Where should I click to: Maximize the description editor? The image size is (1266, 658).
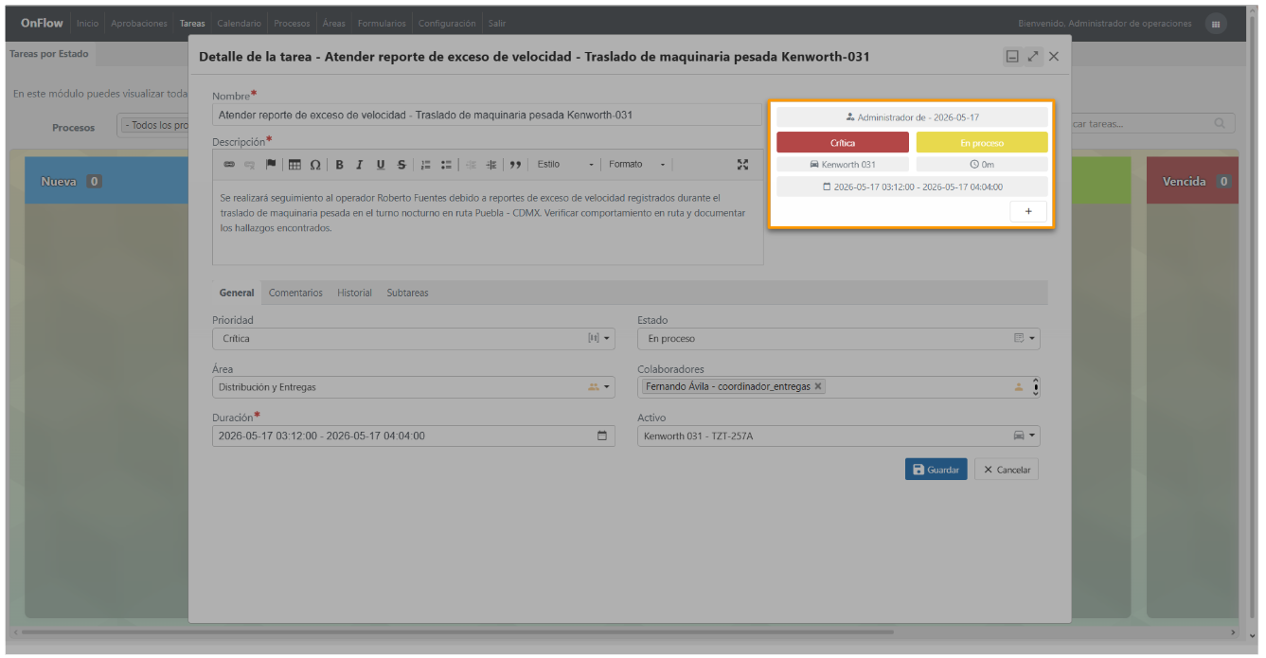click(743, 165)
